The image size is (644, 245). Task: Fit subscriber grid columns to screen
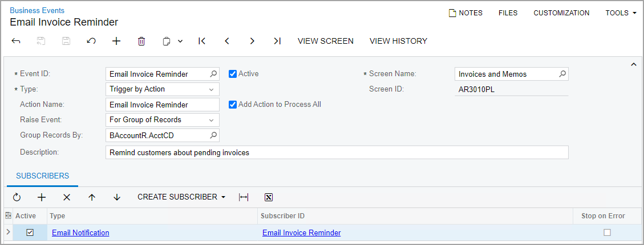244,197
